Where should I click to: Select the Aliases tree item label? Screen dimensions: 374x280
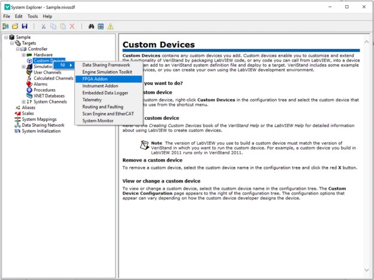click(28, 108)
